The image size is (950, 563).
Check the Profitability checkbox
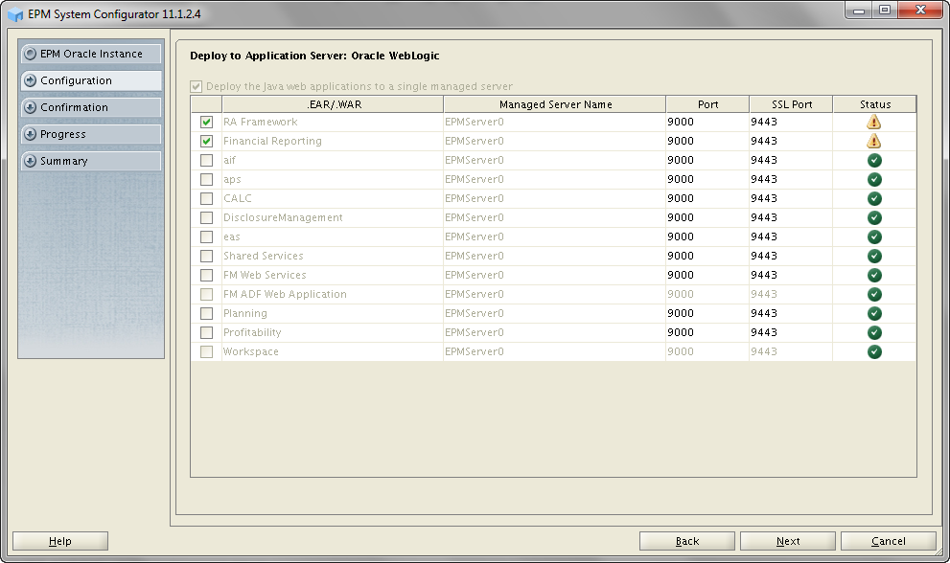207,333
